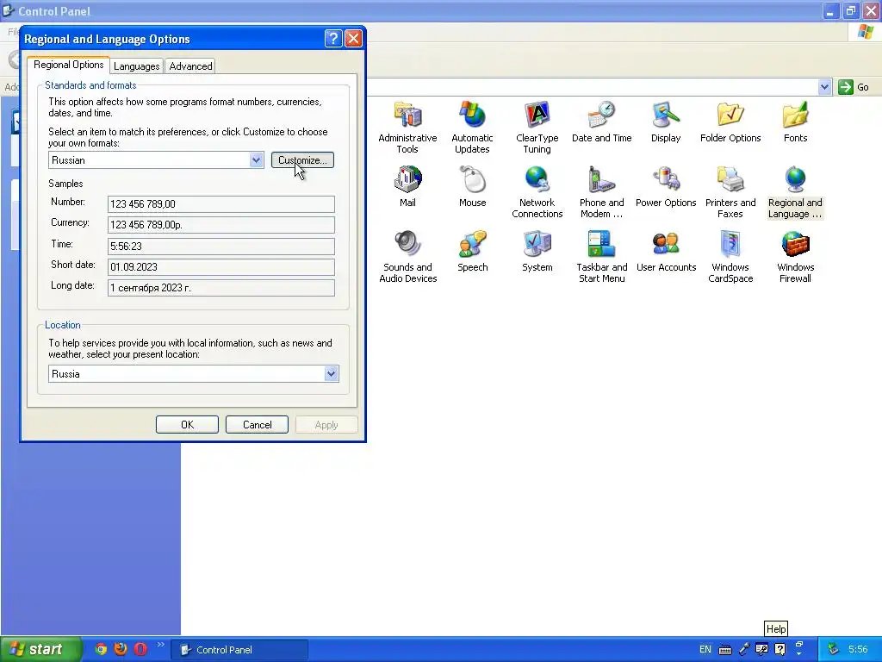882x662 pixels.
Task: Expand the Control Panel address bar dropdown
Action: click(824, 87)
